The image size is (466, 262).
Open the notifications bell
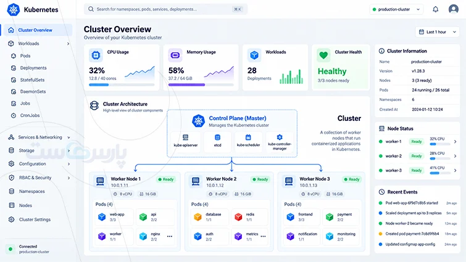tap(435, 9)
